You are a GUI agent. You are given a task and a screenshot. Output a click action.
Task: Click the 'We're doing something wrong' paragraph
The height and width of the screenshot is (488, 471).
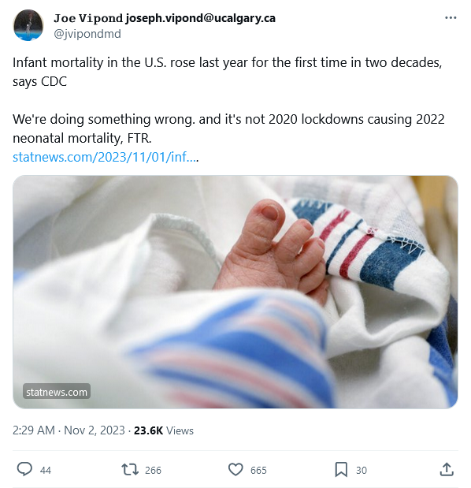(228, 129)
